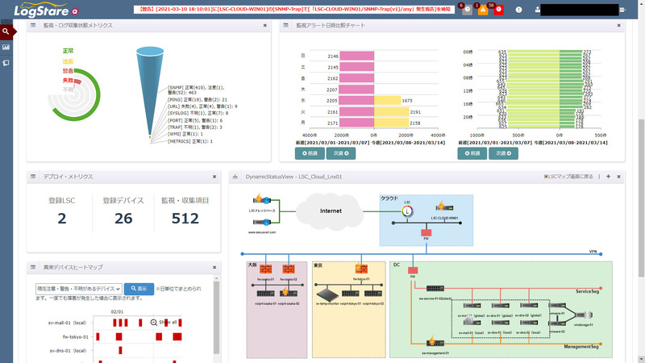Toggle the 警告 legend item in donut chart
This screenshot has height=363, width=645.
pyautogui.click(x=68, y=70)
